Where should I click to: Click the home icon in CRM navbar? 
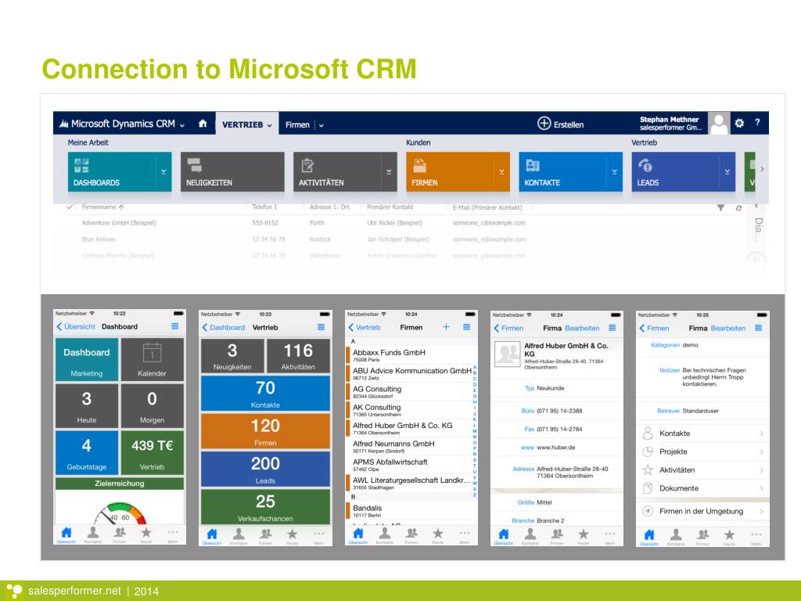203,124
